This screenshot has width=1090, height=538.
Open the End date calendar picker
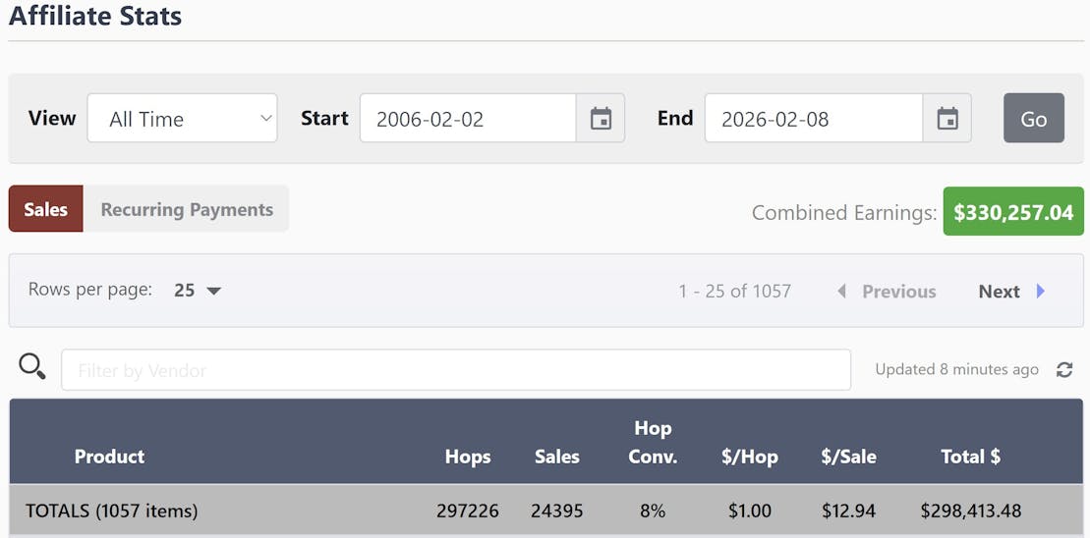[947, 119]
